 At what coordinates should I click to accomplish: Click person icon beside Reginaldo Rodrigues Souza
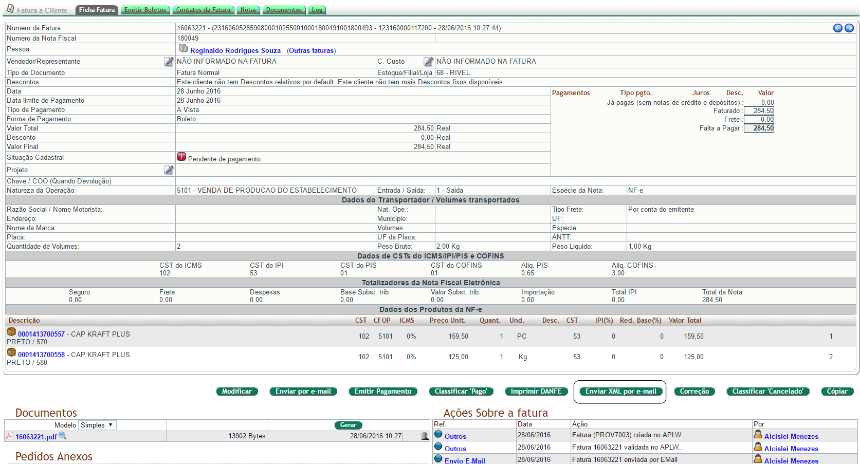[184, 48]
